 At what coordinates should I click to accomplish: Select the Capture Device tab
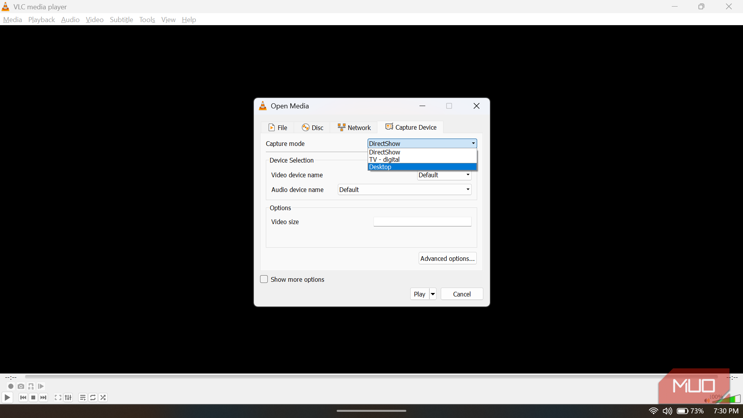(411, 127)
